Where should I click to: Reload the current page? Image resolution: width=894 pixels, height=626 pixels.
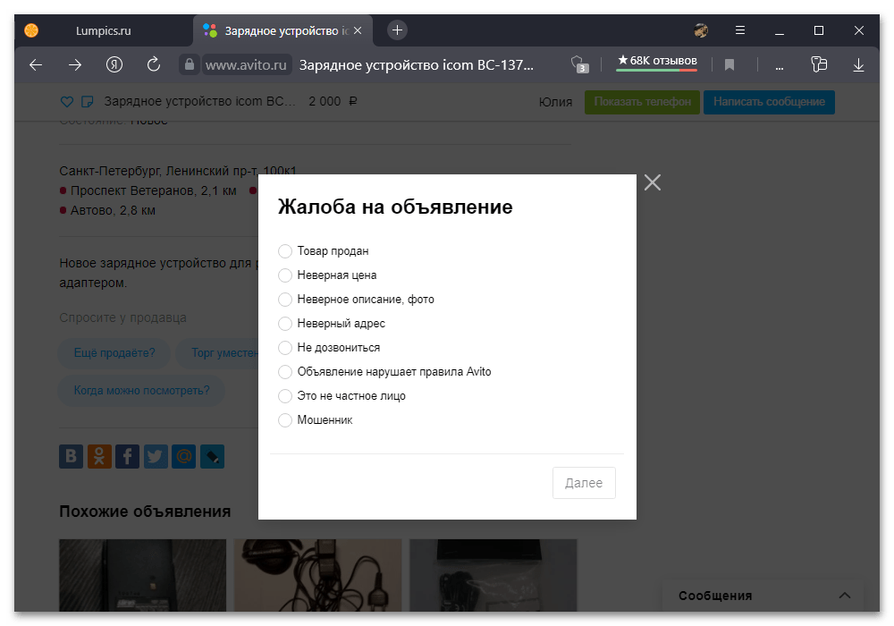(x=154, y=65)
